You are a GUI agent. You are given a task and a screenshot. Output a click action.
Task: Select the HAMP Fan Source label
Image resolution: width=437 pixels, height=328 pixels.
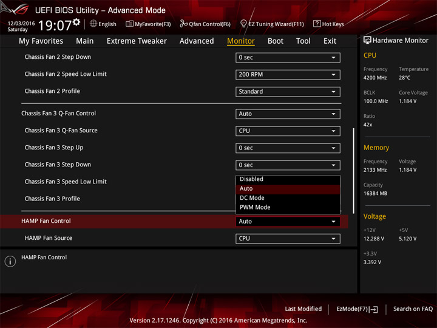click(x=48, y=238)
